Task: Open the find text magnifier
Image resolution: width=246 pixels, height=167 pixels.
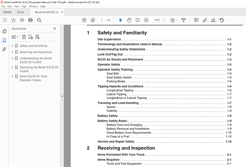Action: (39, 20)
